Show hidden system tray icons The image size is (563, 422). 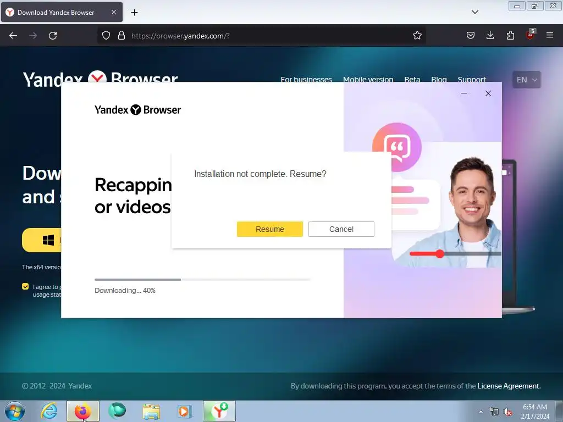[x=481, y=412]
